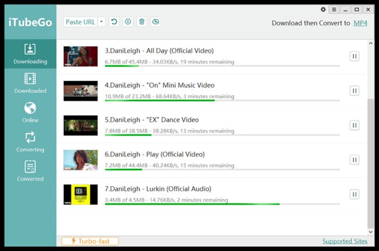Open the Converted files section
The width and height of the screenshot is (379, 251).
click(30, 171)
